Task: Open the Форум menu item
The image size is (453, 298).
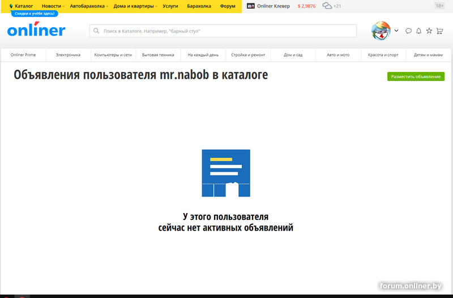Action: 228,6
